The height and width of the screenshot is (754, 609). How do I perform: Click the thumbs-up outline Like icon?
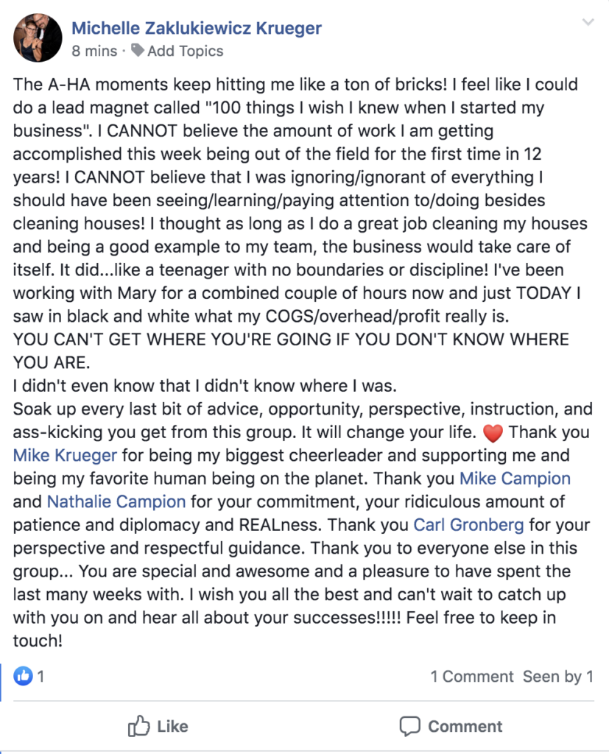pyautogui.click(x=138, y=727)
